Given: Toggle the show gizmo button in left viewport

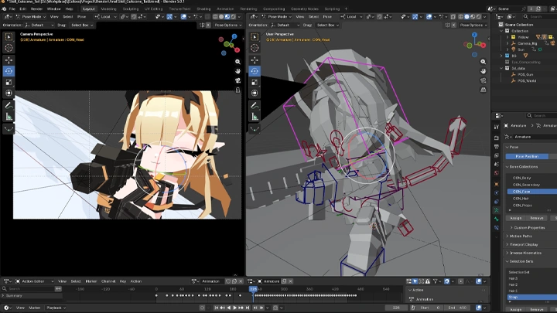Looking at the screenshot, I should point(169,17).
